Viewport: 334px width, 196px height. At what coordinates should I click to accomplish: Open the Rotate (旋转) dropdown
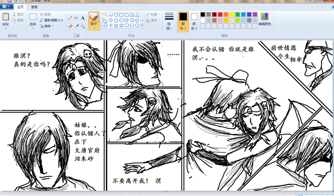(x=47, y=26)
